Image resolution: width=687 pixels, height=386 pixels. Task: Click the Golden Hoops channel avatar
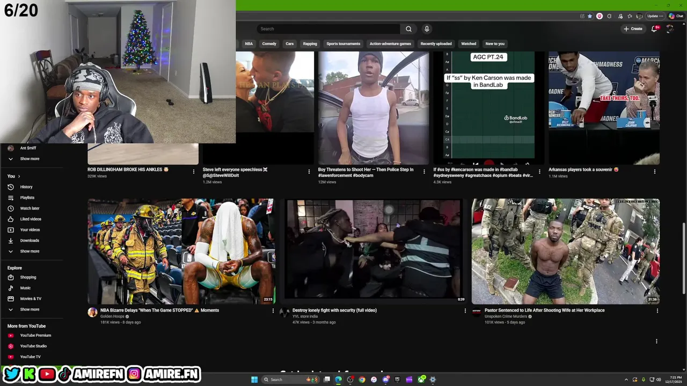point(92,312)
